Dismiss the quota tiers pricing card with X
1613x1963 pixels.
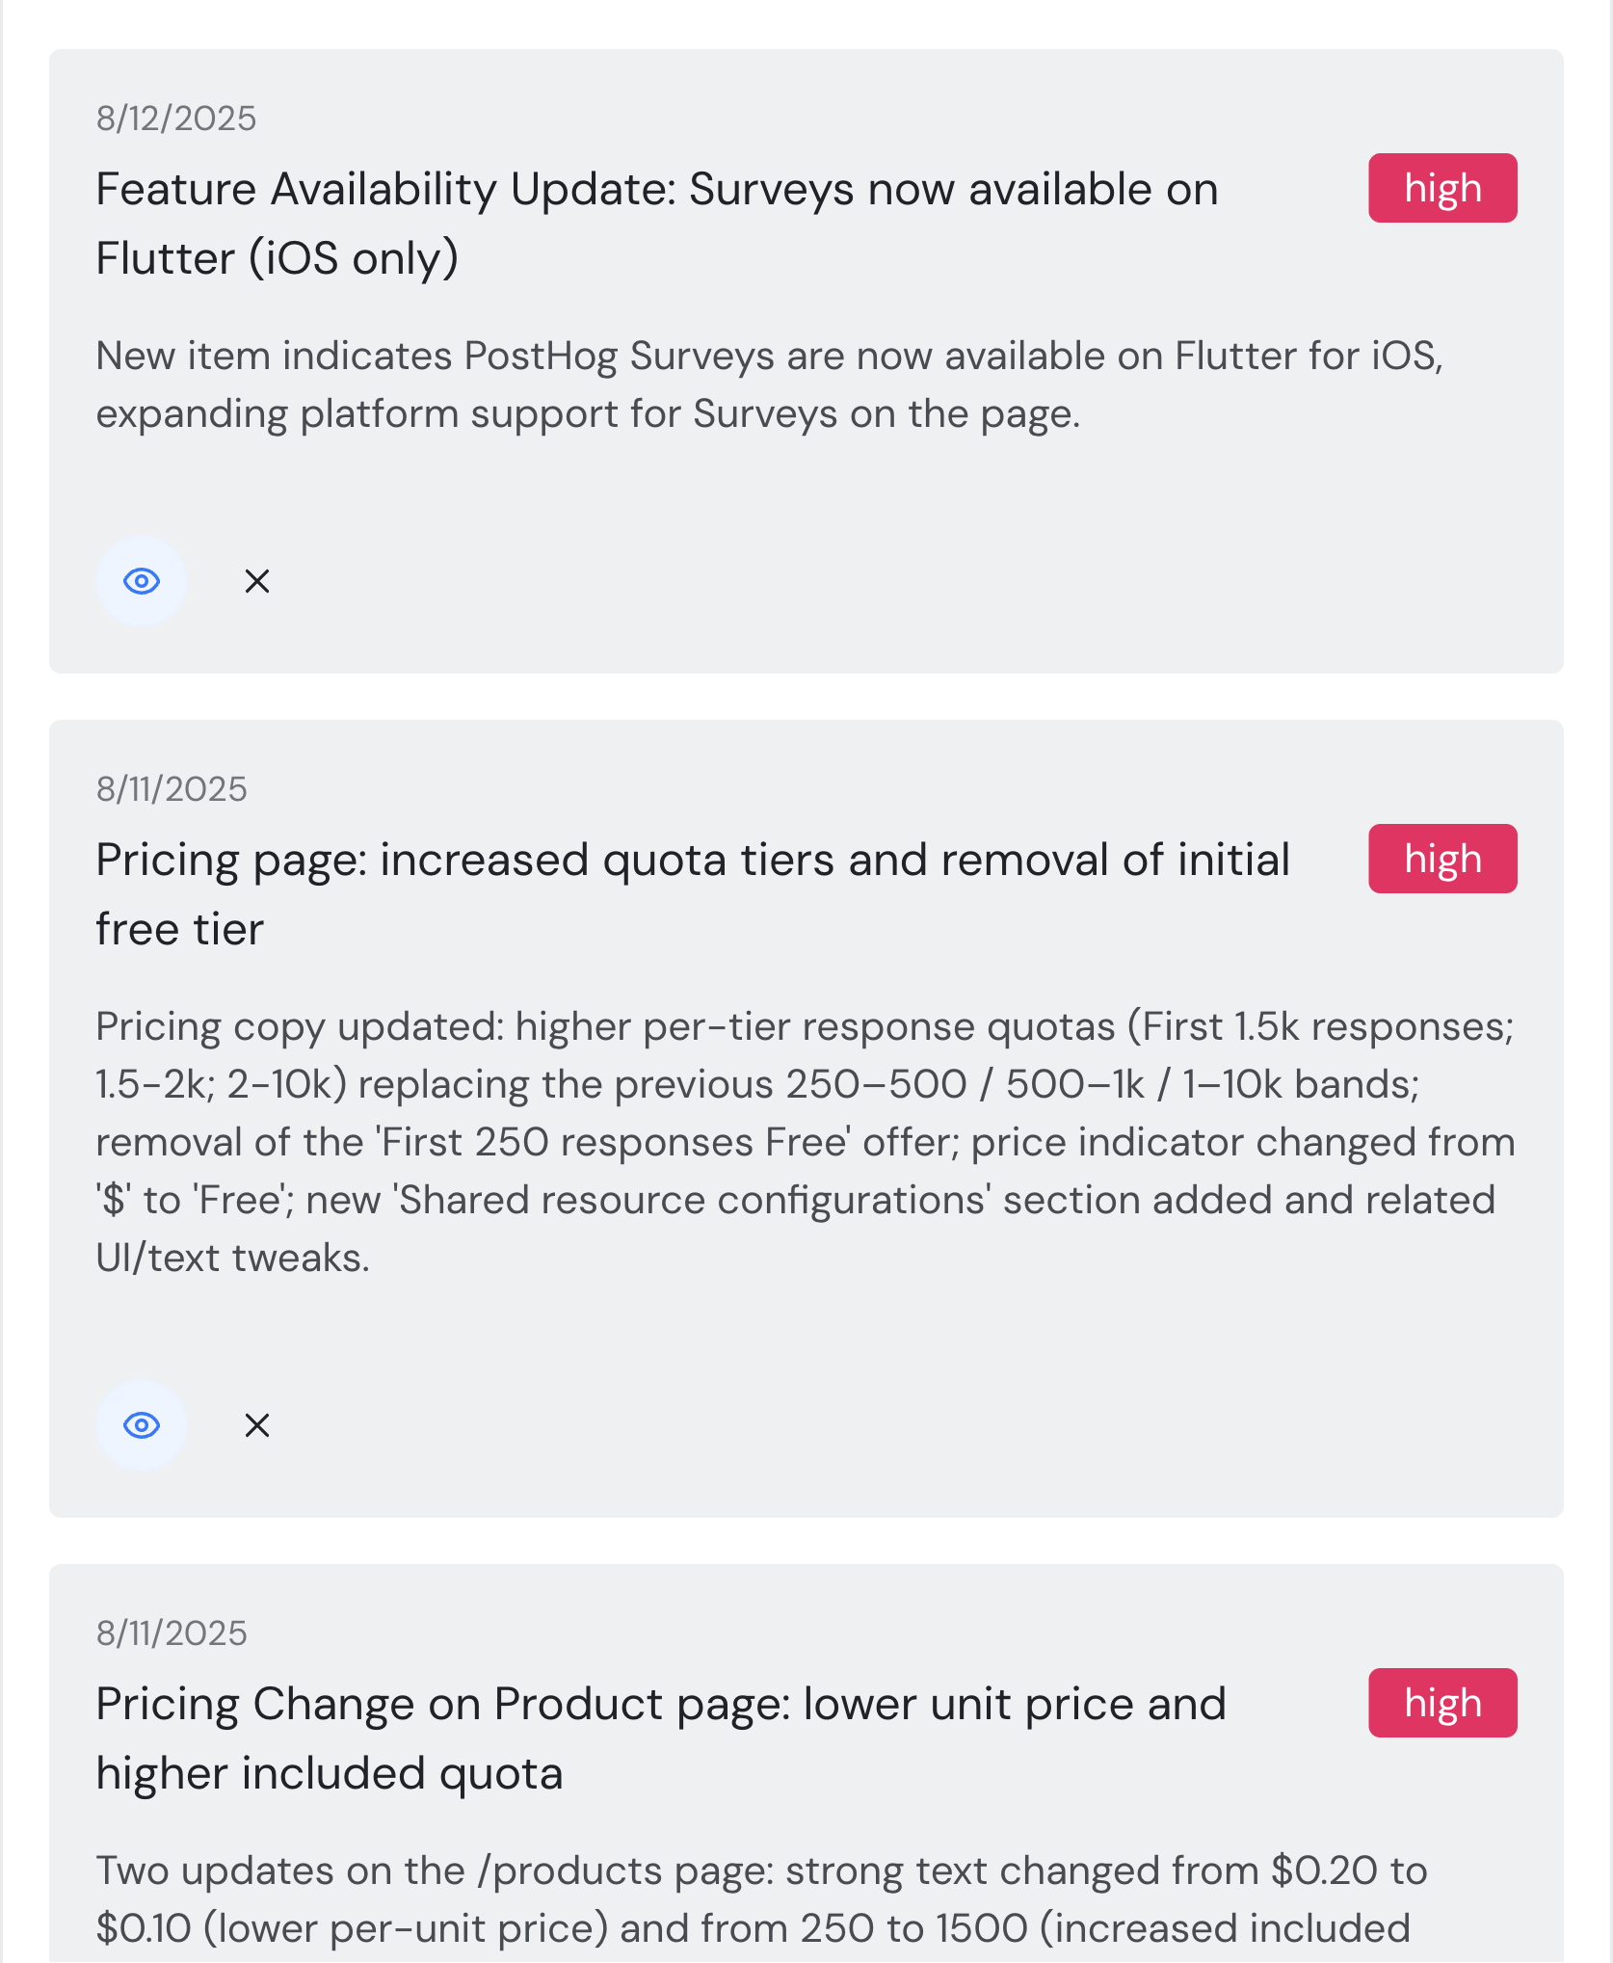pyautogui.click(x=257, y=1425)
